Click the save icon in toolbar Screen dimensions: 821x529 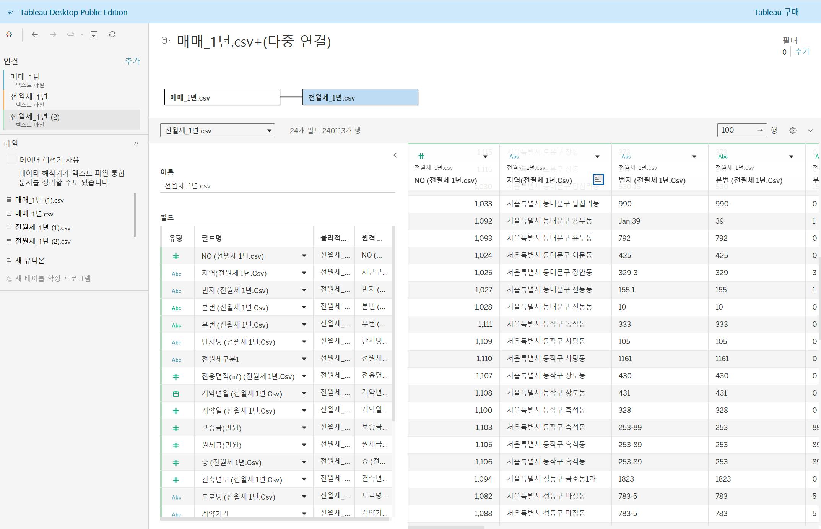(x=94, y=34)
